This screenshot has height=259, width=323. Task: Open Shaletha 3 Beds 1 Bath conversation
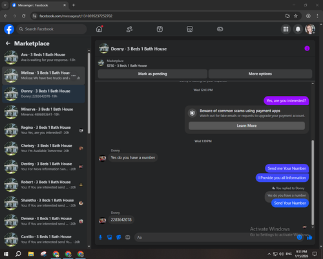[x=43, y=203]
